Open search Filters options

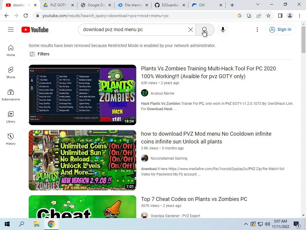point(39,54)
